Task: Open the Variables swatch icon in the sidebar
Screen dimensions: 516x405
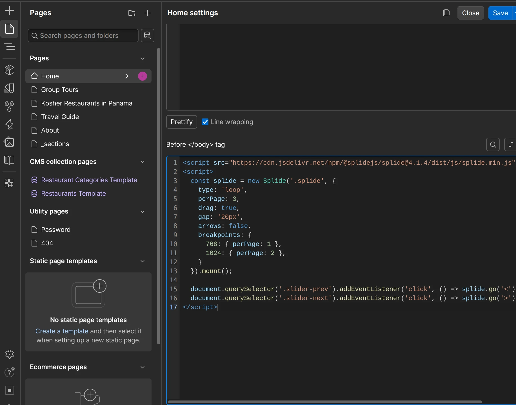Action: (x=10, y=88)
